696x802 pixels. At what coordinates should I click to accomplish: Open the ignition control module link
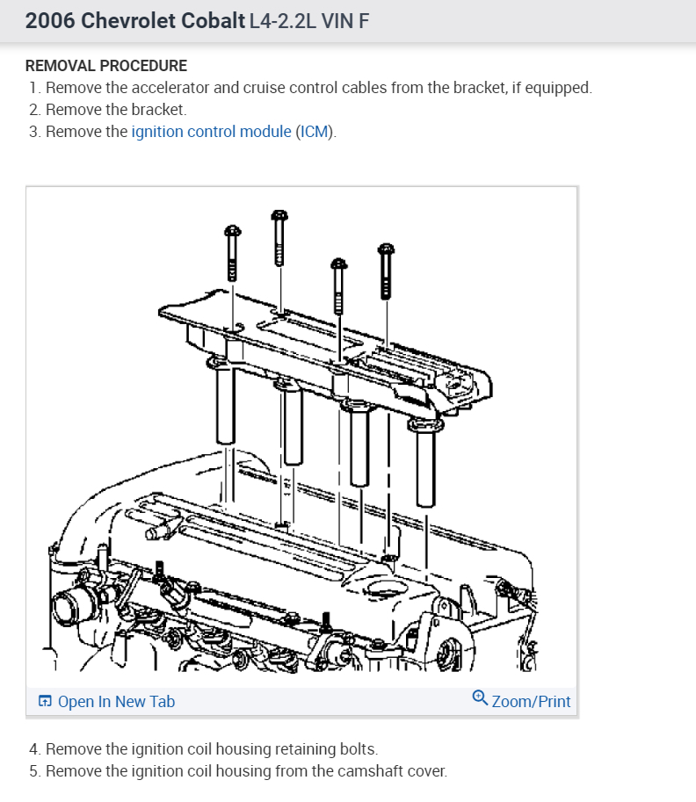[211, 132]
